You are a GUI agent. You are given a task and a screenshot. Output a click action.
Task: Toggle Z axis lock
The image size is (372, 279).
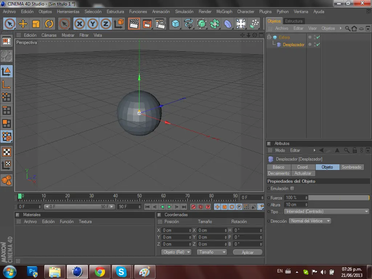pyautogui.click(x=106, y=24)
